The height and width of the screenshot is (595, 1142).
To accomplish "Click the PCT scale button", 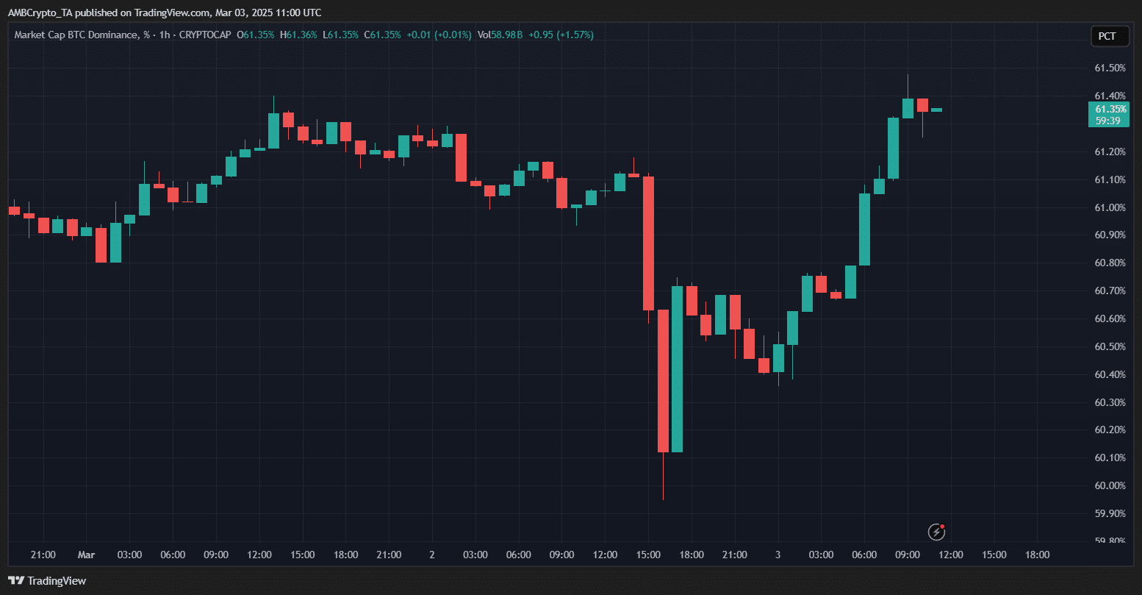I will (x=1109, y=36).
